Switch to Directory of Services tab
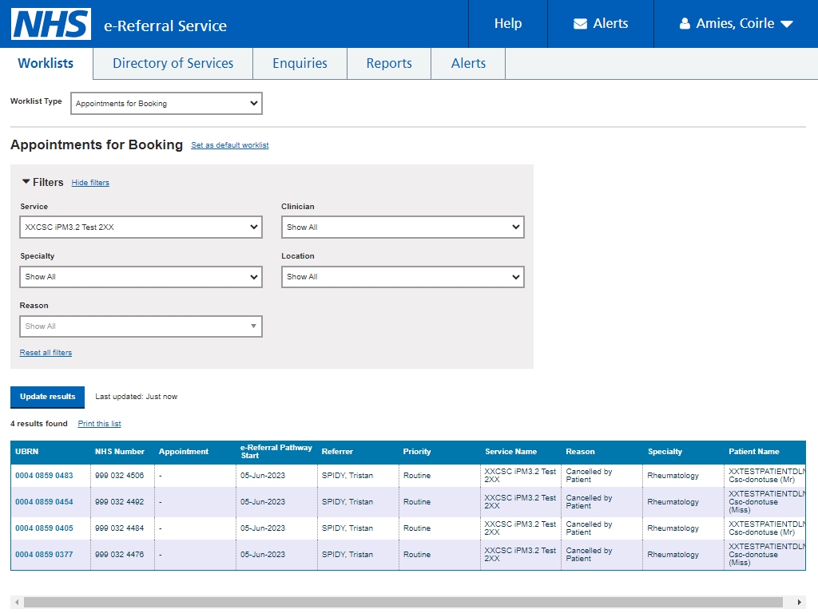818x613 pixels. (173, 63)
